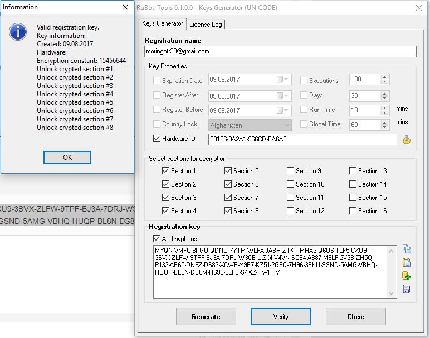Viewport: 430px width, 338px height.
Task: Tick the Executions checkbox
Action: pyautogui.click(x=304, y=80)
